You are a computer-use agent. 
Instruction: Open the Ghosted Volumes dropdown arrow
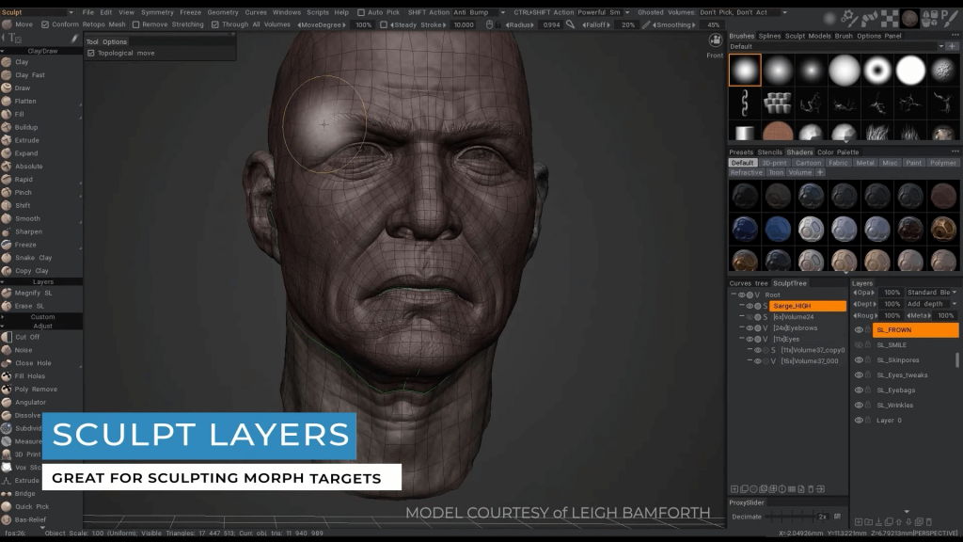(x=784, y=12)
